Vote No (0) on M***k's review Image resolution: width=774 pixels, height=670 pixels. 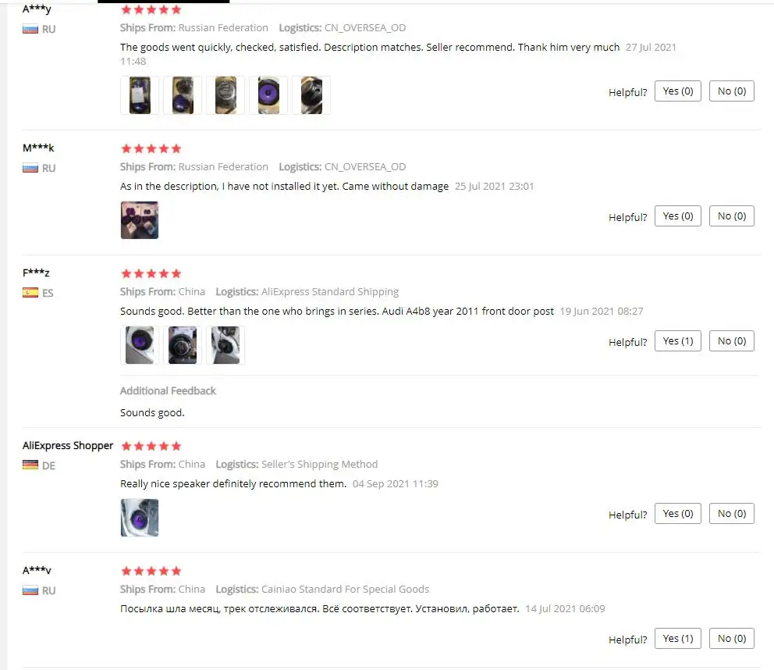[x=732, y=216]
